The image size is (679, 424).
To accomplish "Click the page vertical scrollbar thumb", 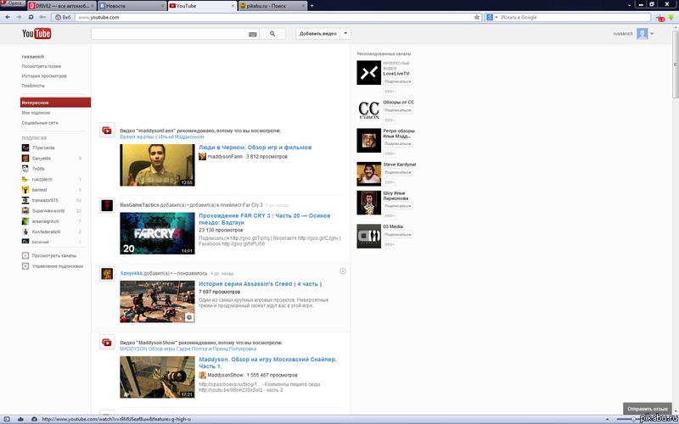I will point(676,65).
